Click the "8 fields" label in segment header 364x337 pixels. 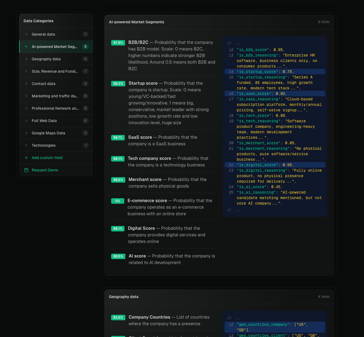[x=324, y=22]
